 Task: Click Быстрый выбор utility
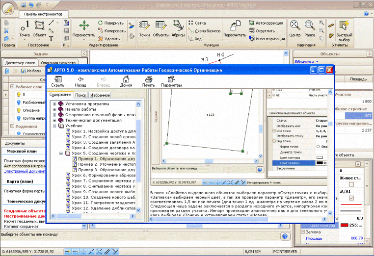pos(344,31)
